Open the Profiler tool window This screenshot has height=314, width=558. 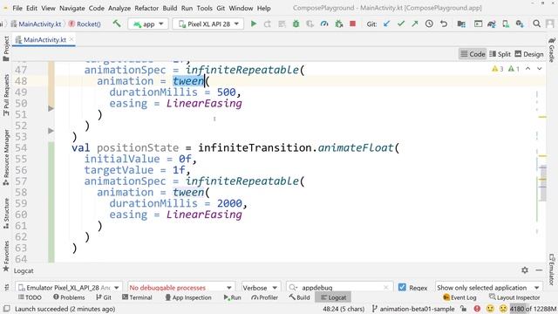coord(264,297)
